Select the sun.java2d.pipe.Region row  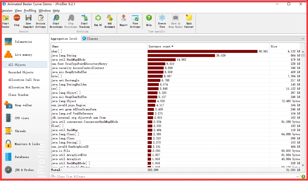[176, 105]
